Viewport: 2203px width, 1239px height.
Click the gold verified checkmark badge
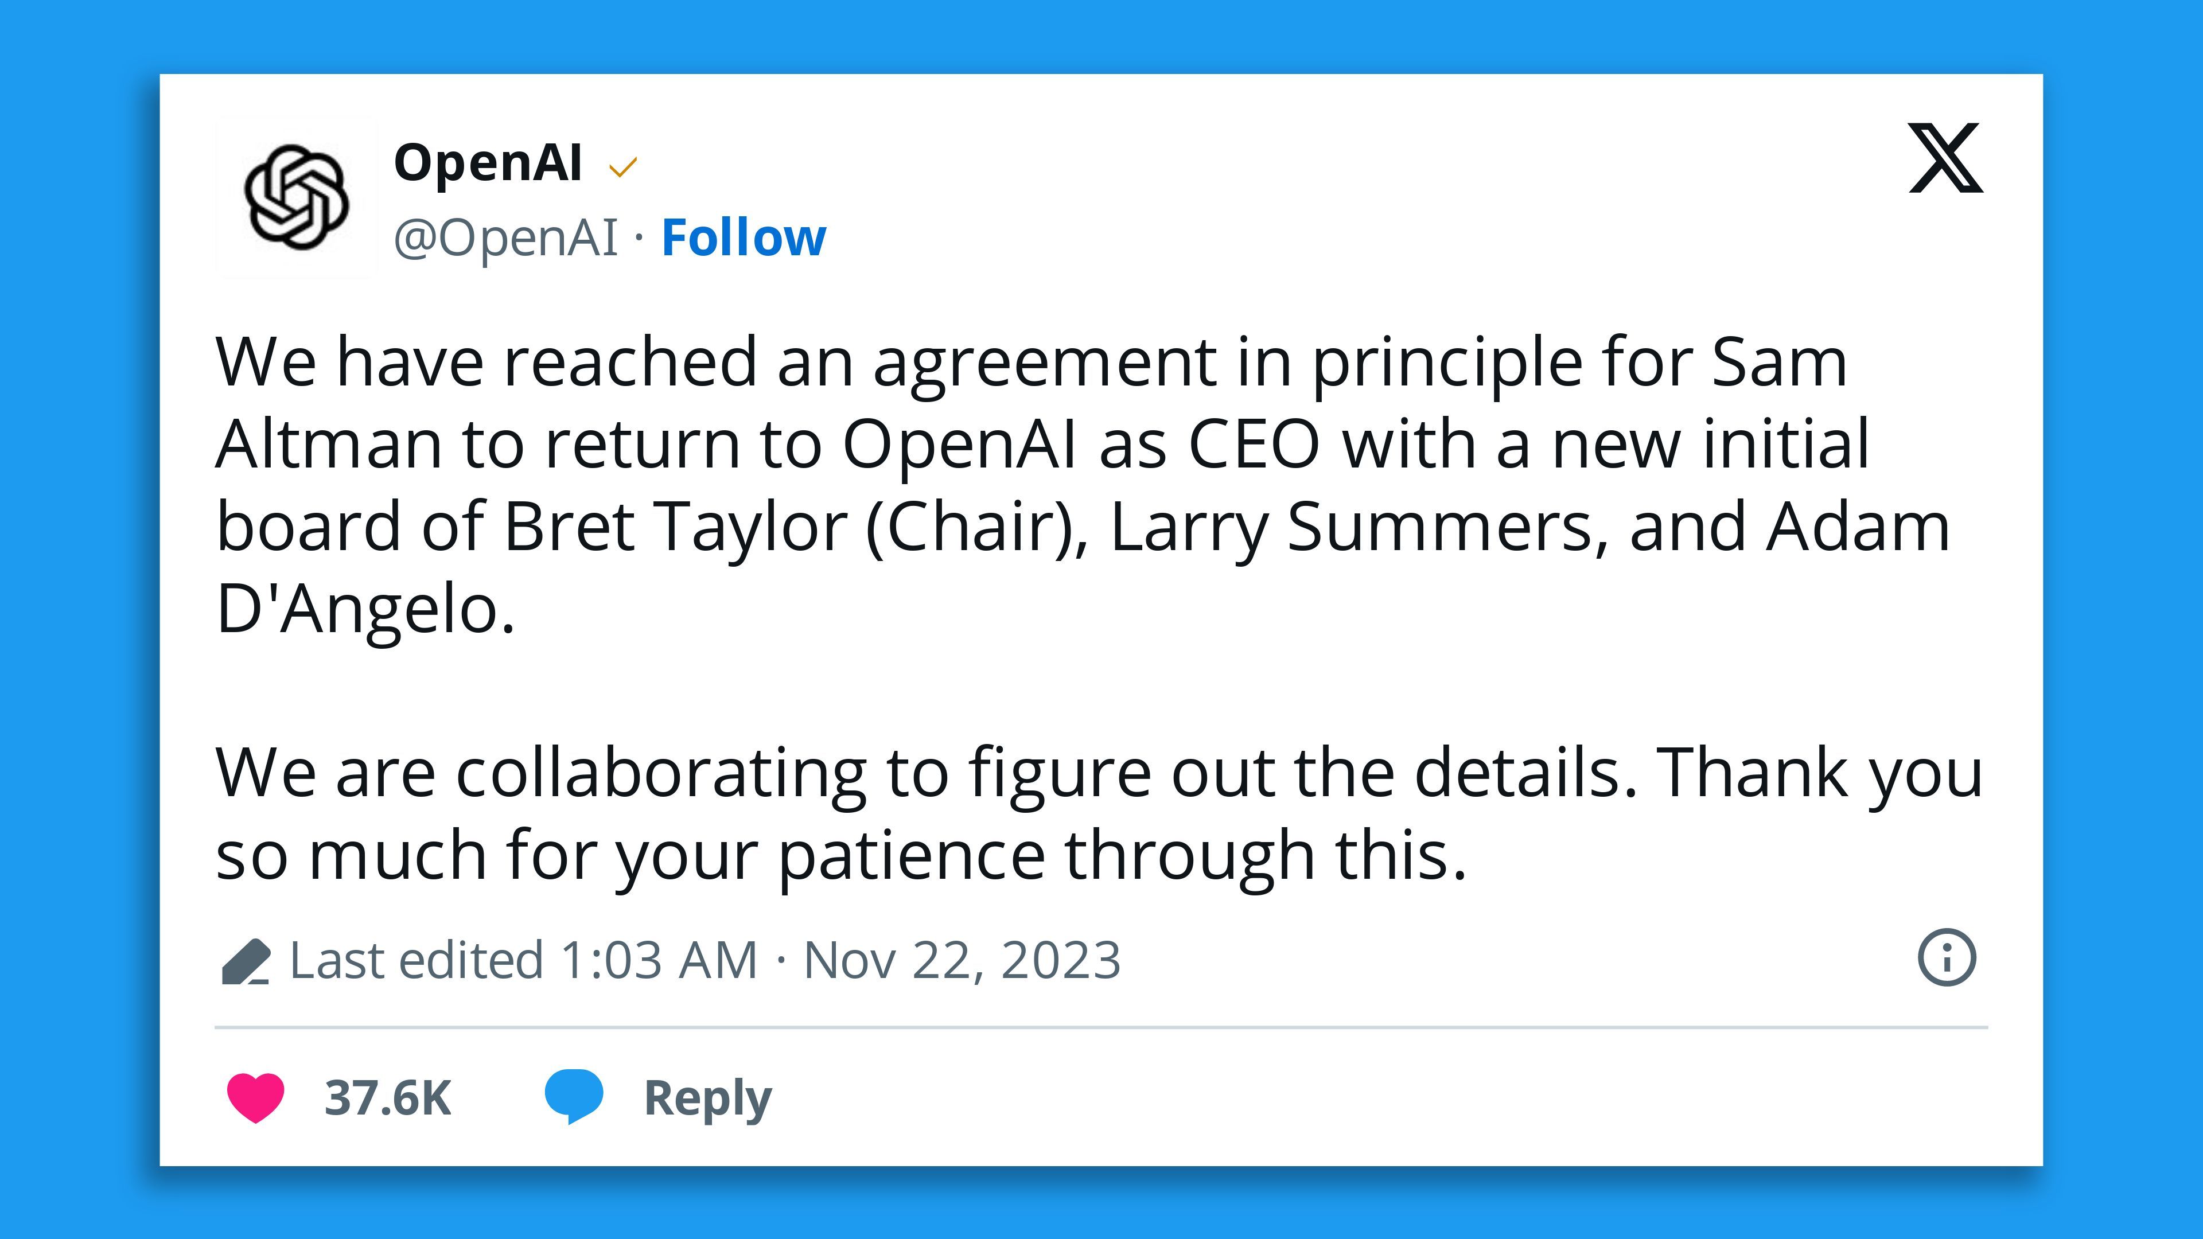(622, 167)
